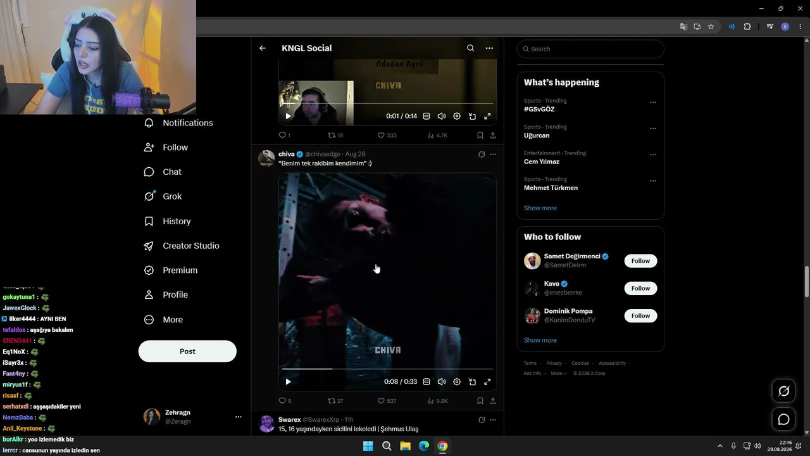The image size is (810, 456).
Task: Open options for Cem Yılmaz trend
Action: pyautogui.click(x=653, y=155)
